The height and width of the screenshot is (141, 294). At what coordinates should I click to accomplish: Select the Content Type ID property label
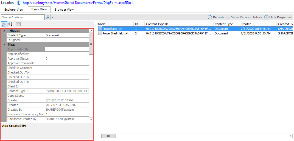pyautogui.click(x=18, y=91)
